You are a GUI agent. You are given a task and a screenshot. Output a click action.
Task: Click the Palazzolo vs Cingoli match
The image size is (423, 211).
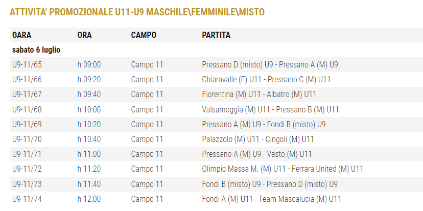258,139
